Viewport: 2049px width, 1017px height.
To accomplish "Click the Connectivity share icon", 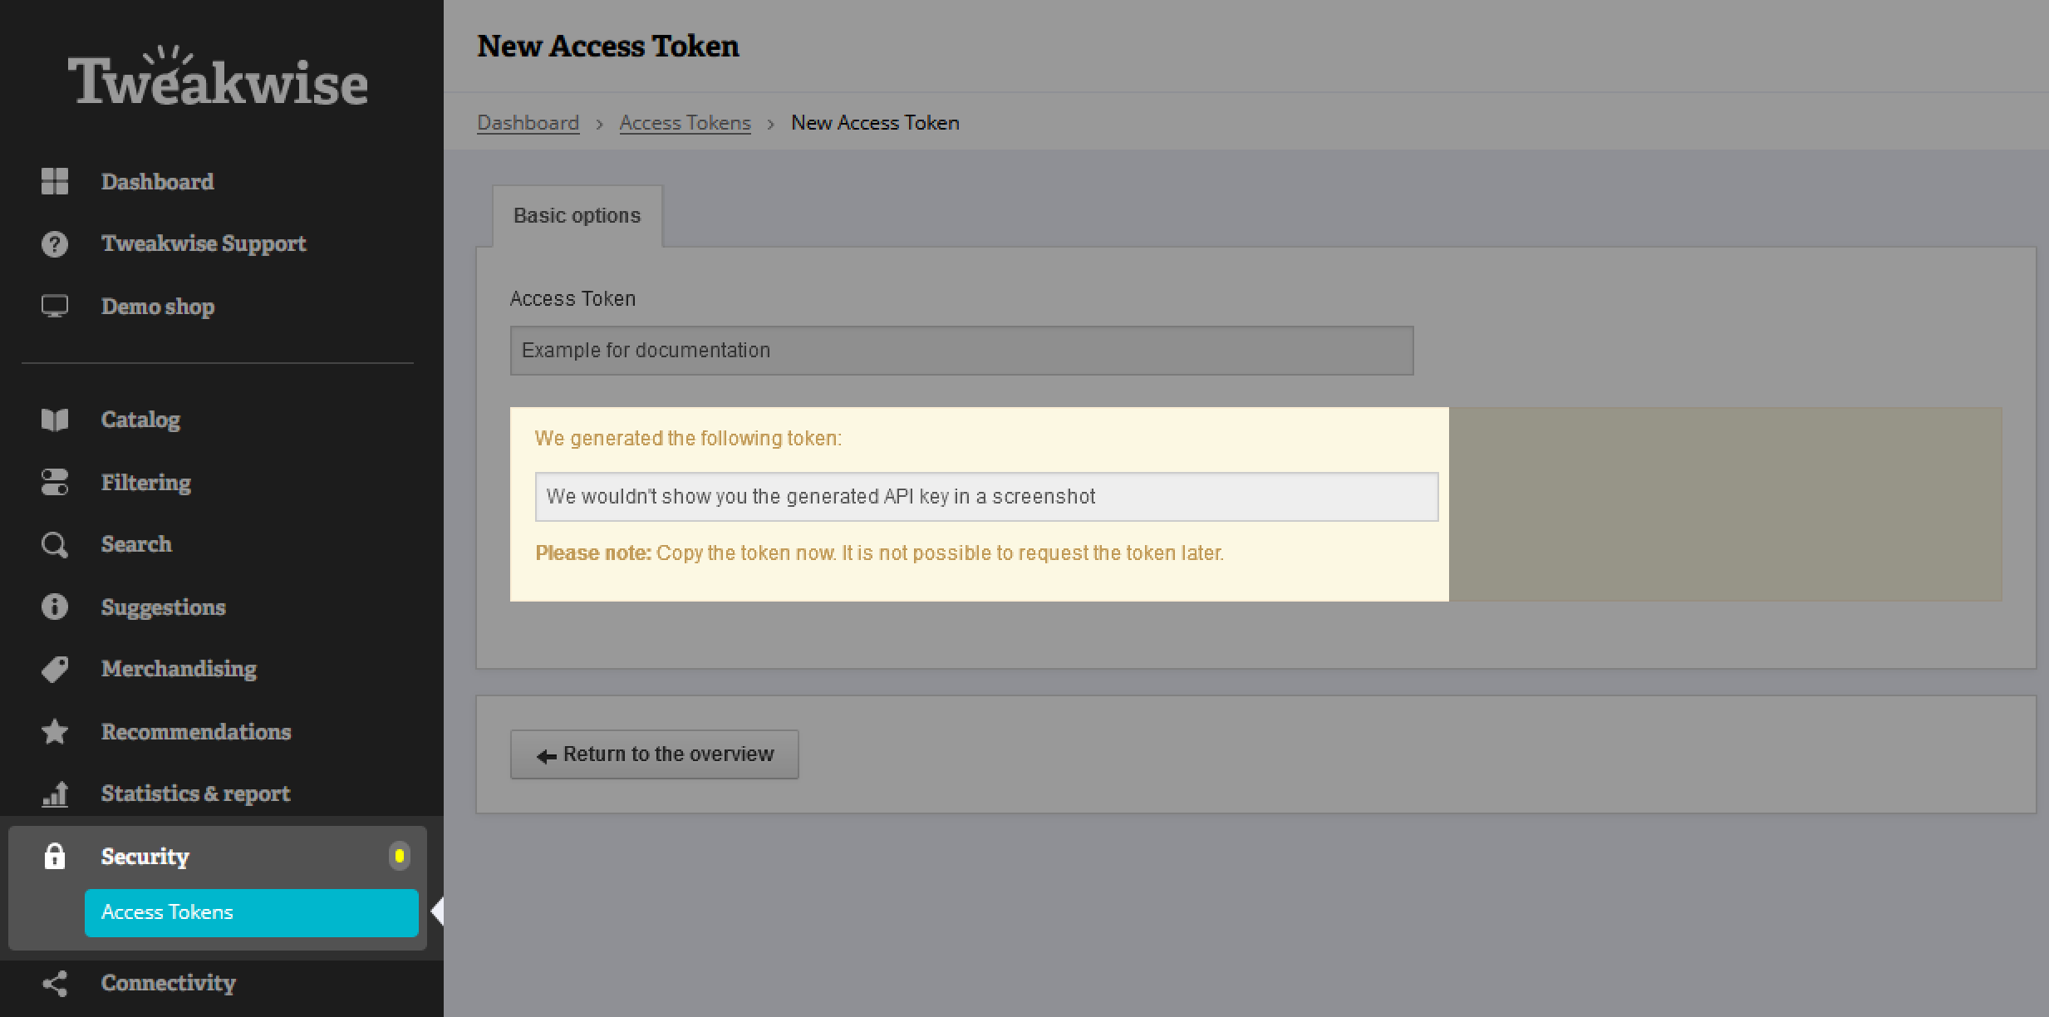I will coord(55,984).
